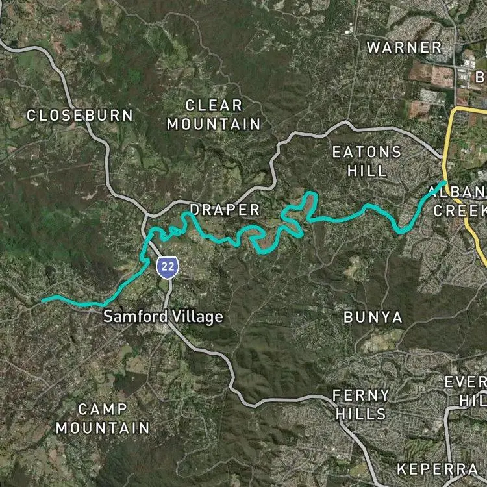Select the Camp Mountain label
The width and height of the screenshot is (487, 487).
pos(103,418)
